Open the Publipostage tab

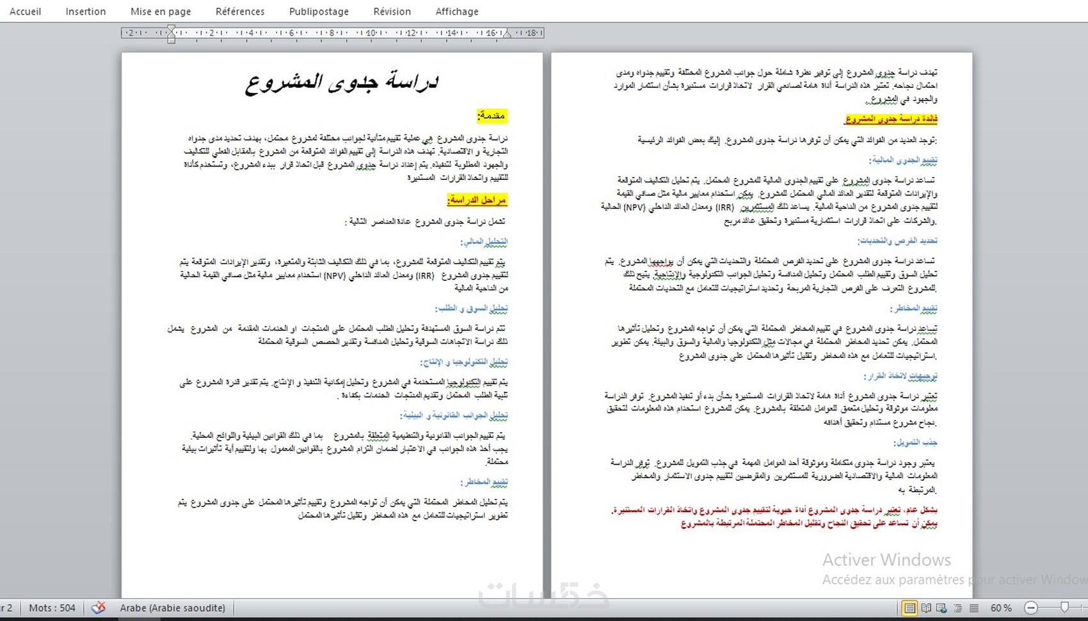(x=319, y=12)
